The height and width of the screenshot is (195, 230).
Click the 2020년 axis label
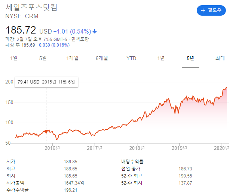pyautogui.click(x=222, y=148)
